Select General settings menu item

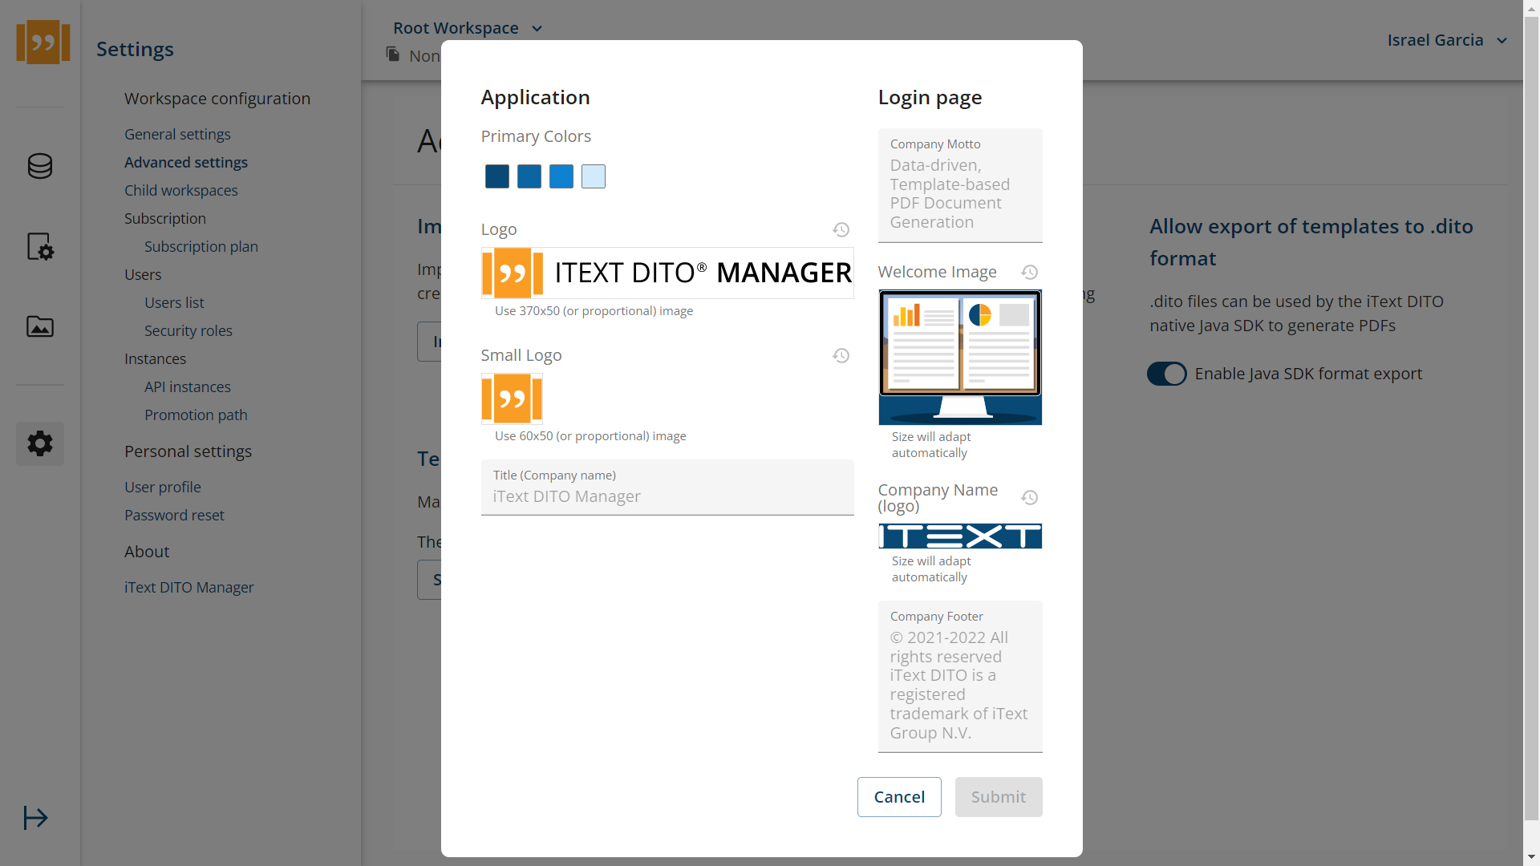tap(178, 134)
